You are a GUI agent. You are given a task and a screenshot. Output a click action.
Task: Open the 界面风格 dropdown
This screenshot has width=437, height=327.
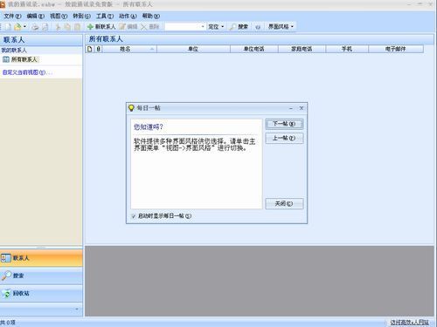point(281,27)
